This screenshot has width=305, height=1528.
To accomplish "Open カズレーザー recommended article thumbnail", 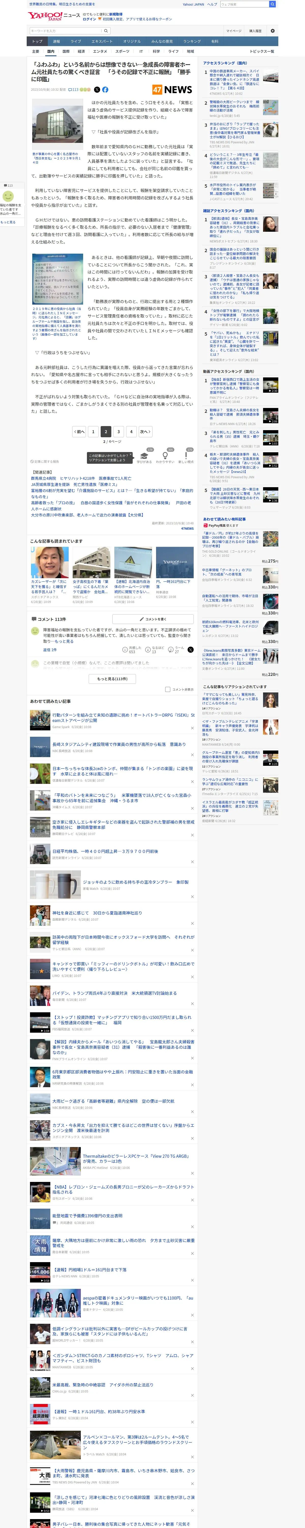I will coord(50,562).
